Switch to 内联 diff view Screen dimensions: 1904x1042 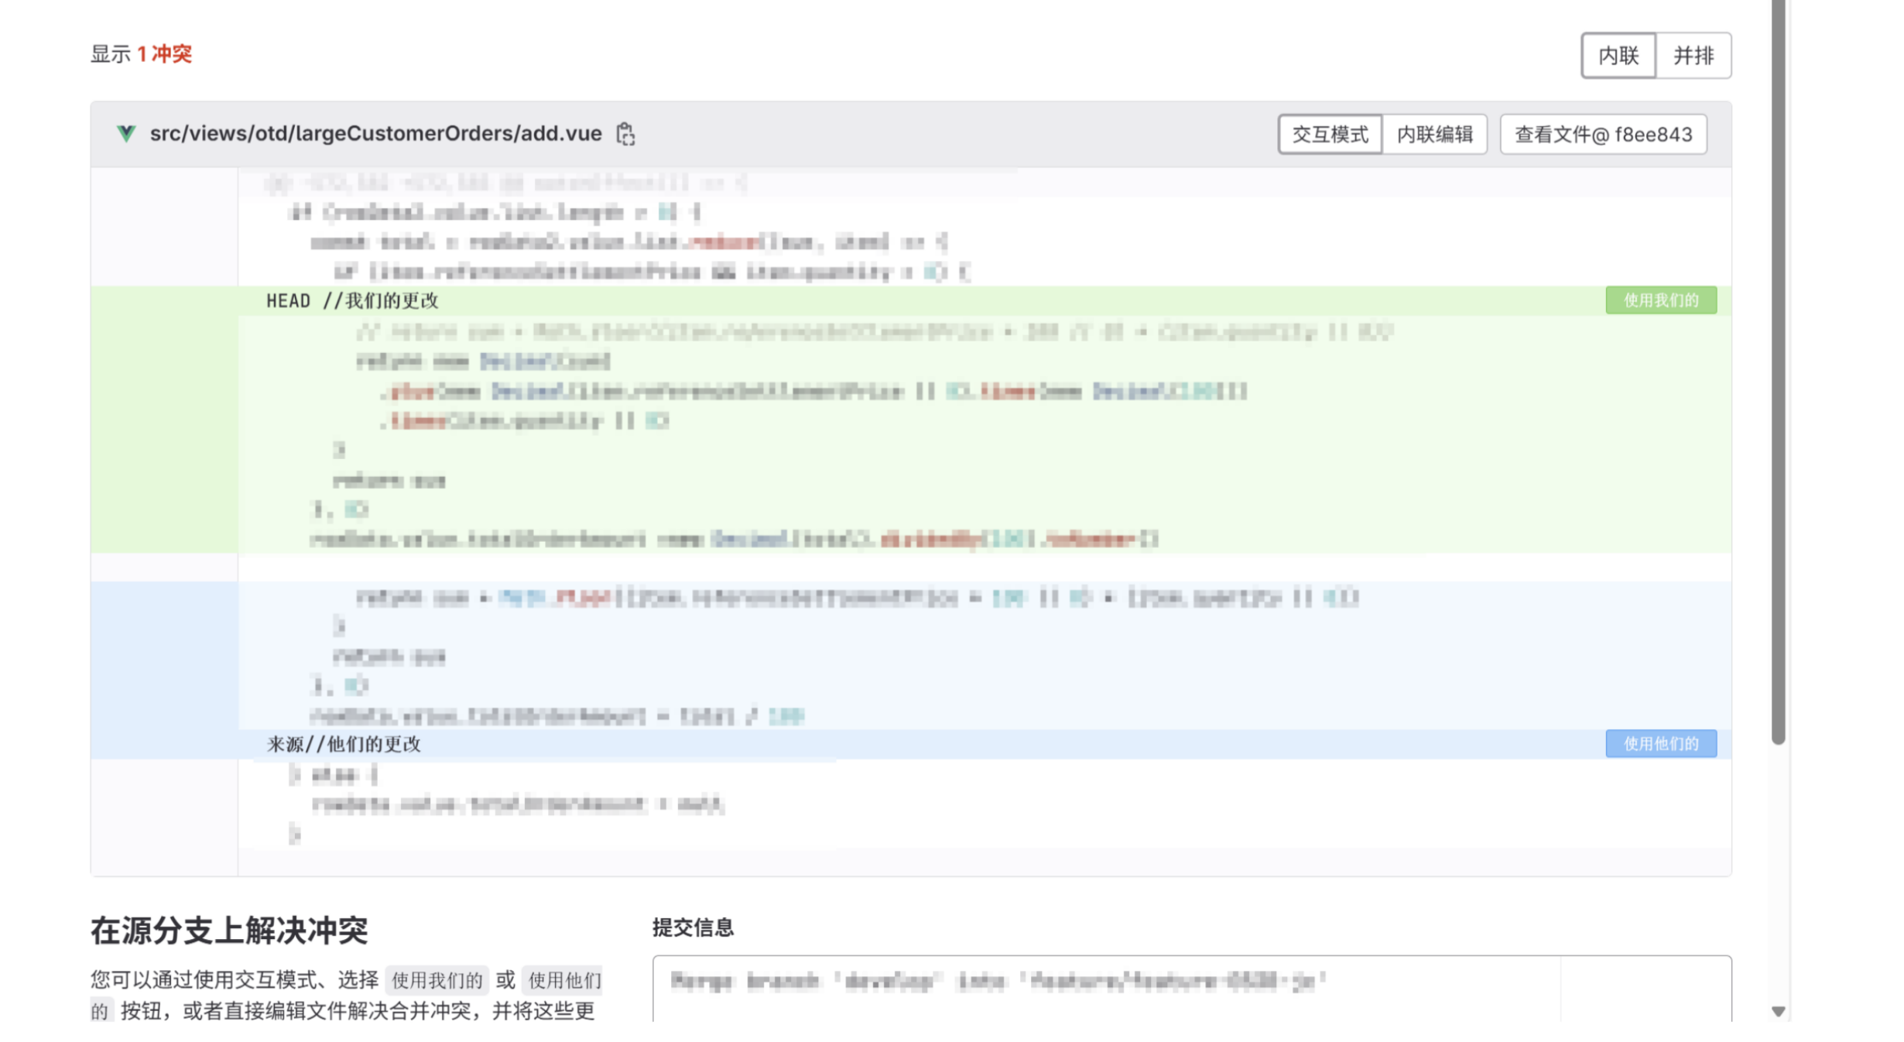1618,56
